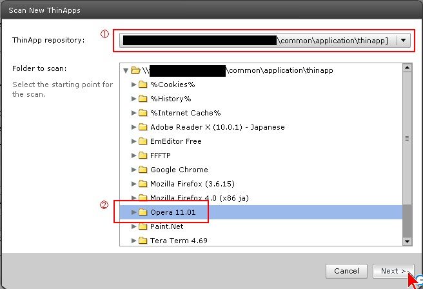This screenshot has width=423, height=289.
Task: Click the folder tree scroll up arrow
Action: pos(407,68)
